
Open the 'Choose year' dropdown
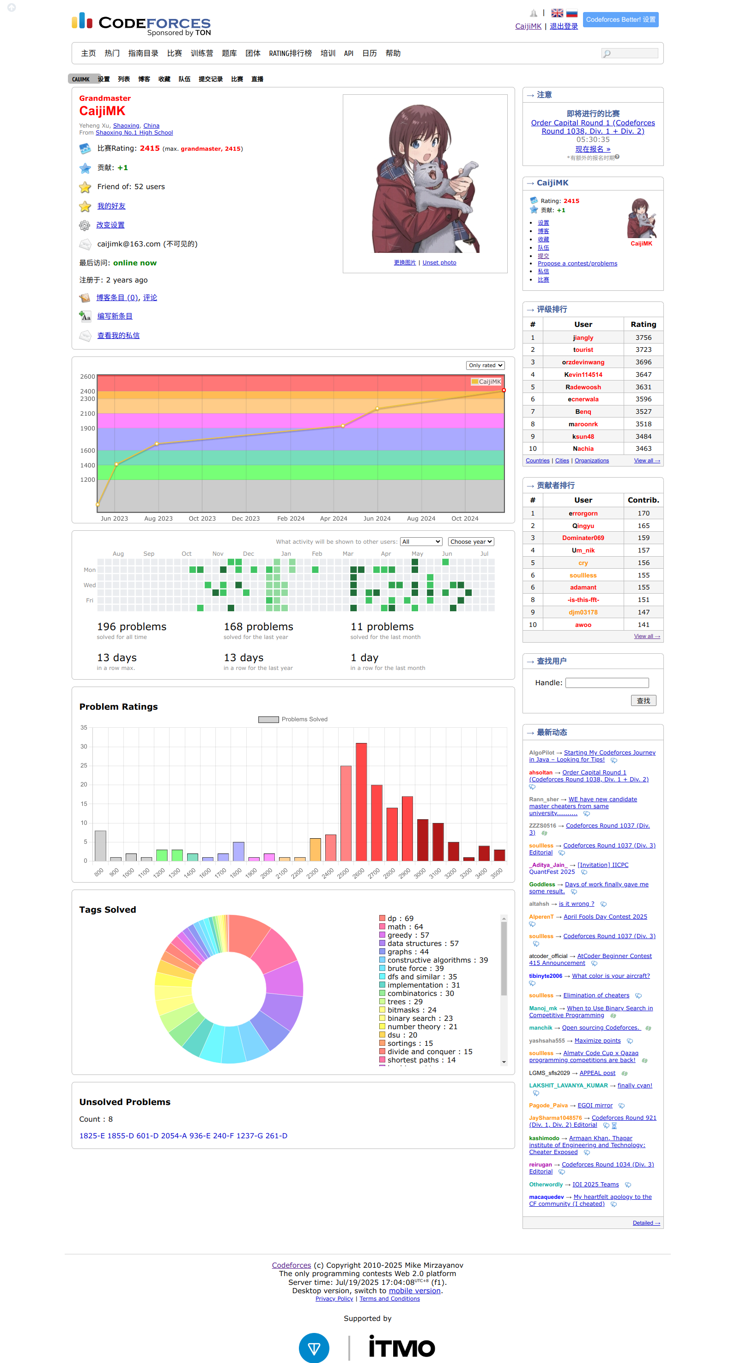pos(471,542)
